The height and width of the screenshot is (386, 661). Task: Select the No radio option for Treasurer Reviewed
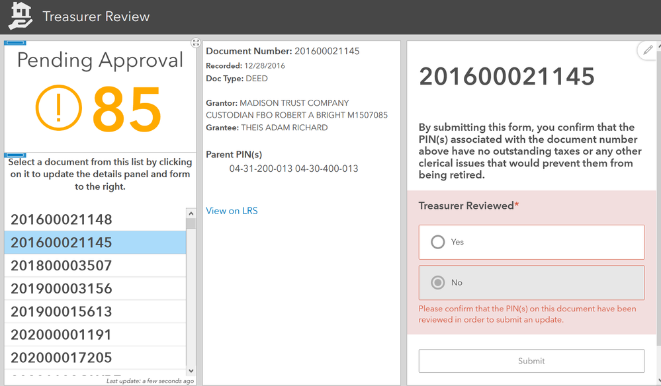[531, 282]
